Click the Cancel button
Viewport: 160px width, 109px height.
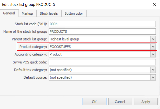click(x=120, y=102)
